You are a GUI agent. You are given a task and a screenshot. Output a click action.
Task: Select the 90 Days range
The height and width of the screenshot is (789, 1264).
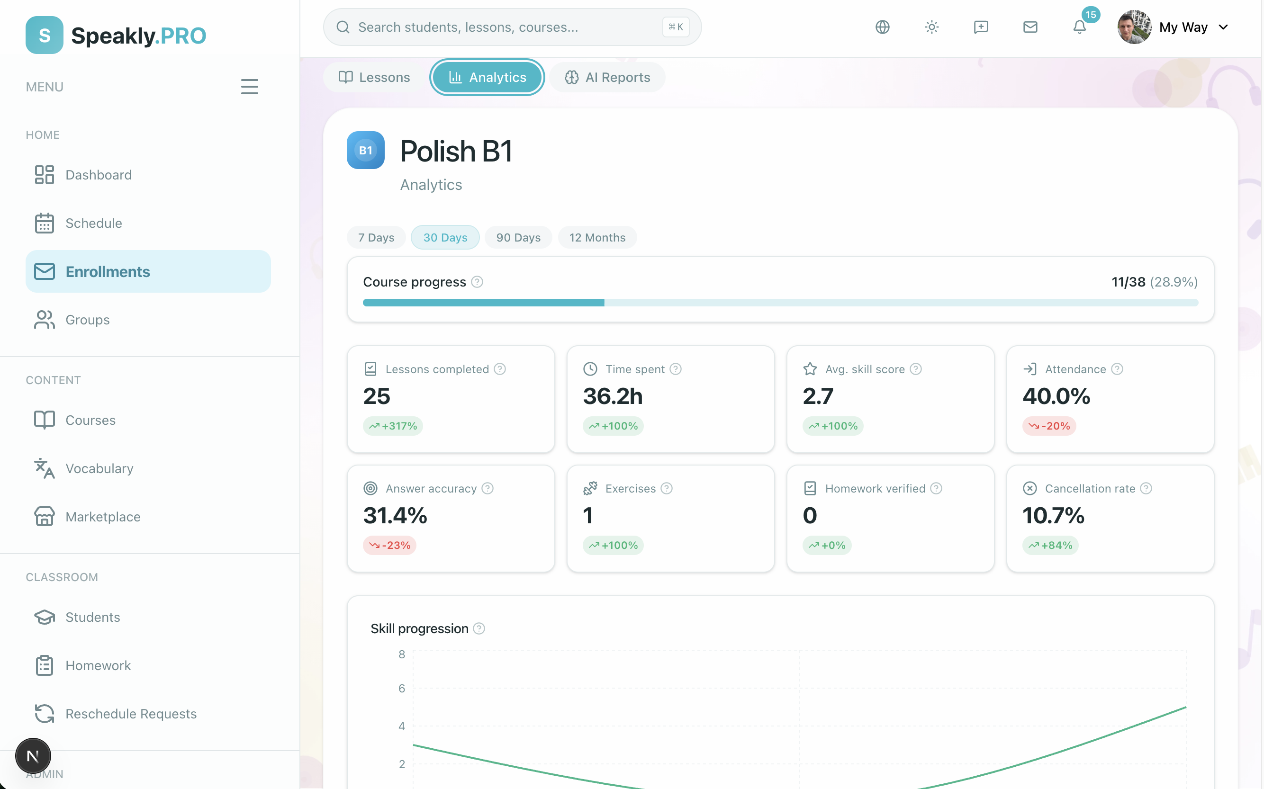(x=518, y=237)
